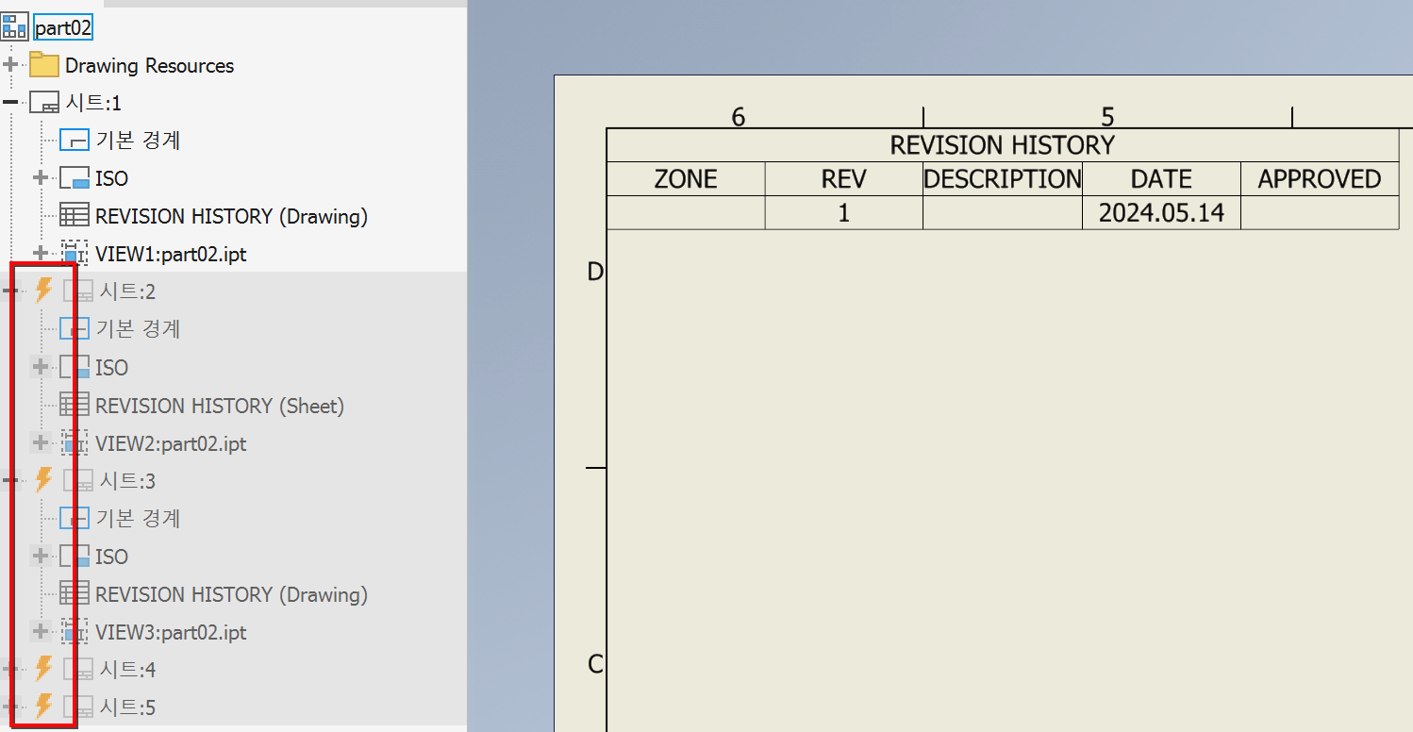Click the VIEW2:part02.ipt drawing view icon

(75, 442)
